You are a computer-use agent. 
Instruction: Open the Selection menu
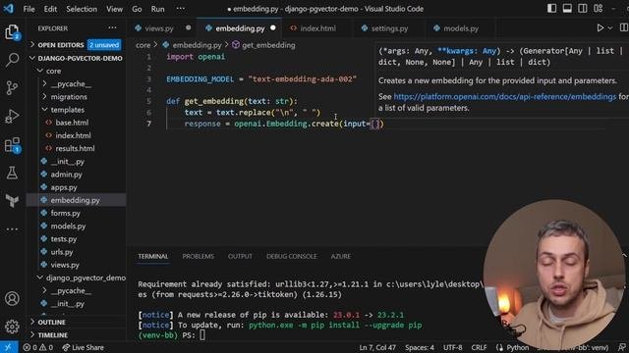[x=82, y=9]
